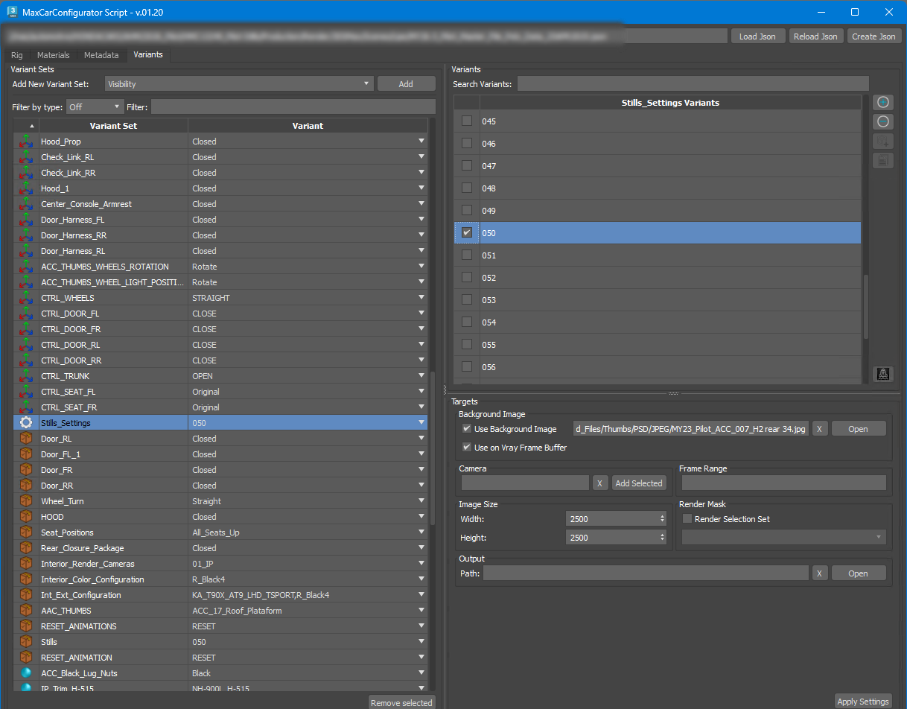Click the Load Json button
Viewport: 907px width, 709px height.
pyautogui.click(x=757, y=36)
